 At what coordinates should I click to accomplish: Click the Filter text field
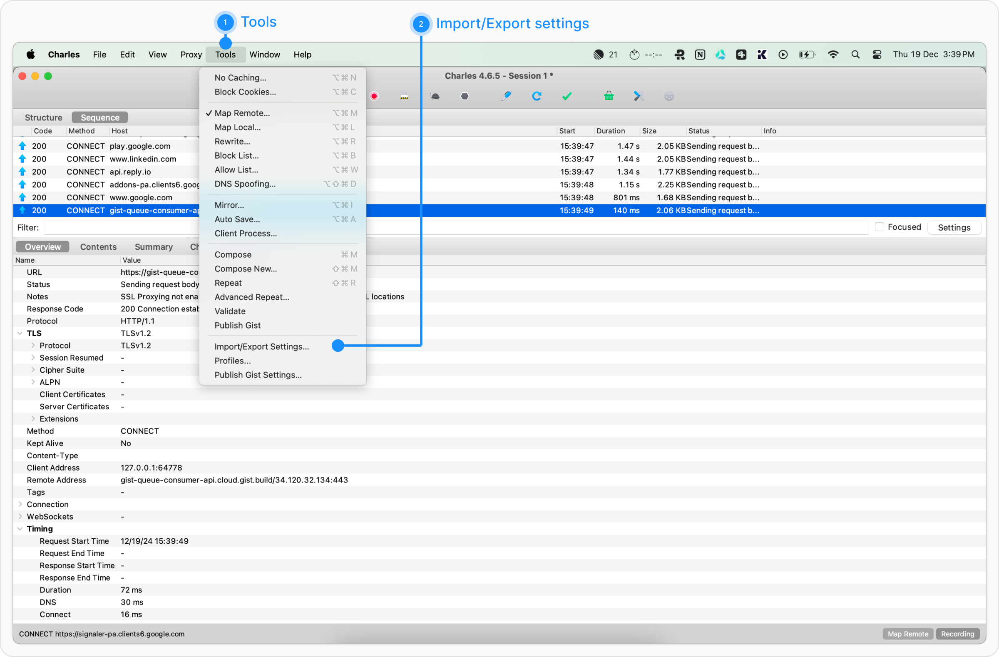tap(122, 228)
